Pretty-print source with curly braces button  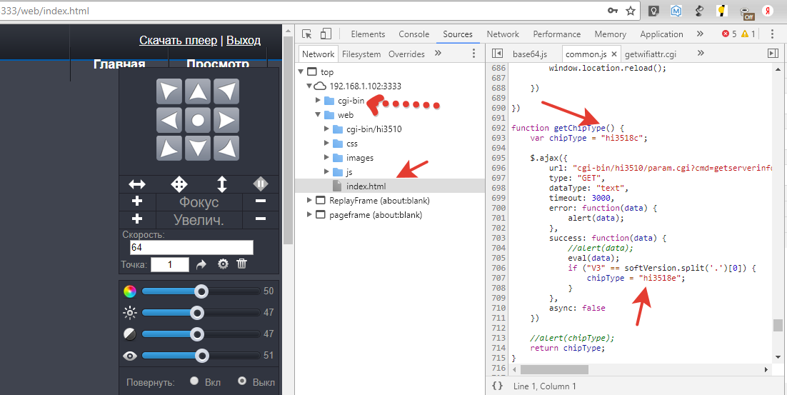pyautogui.click(x=497, y=386)
